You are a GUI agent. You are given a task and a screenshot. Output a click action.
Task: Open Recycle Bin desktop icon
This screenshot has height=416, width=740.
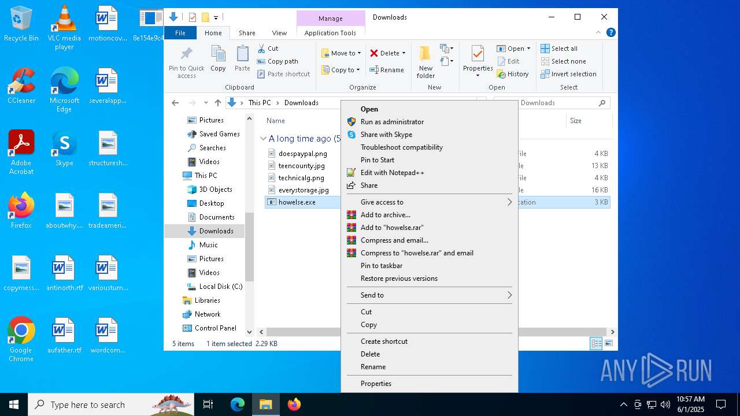click(21, 24)
